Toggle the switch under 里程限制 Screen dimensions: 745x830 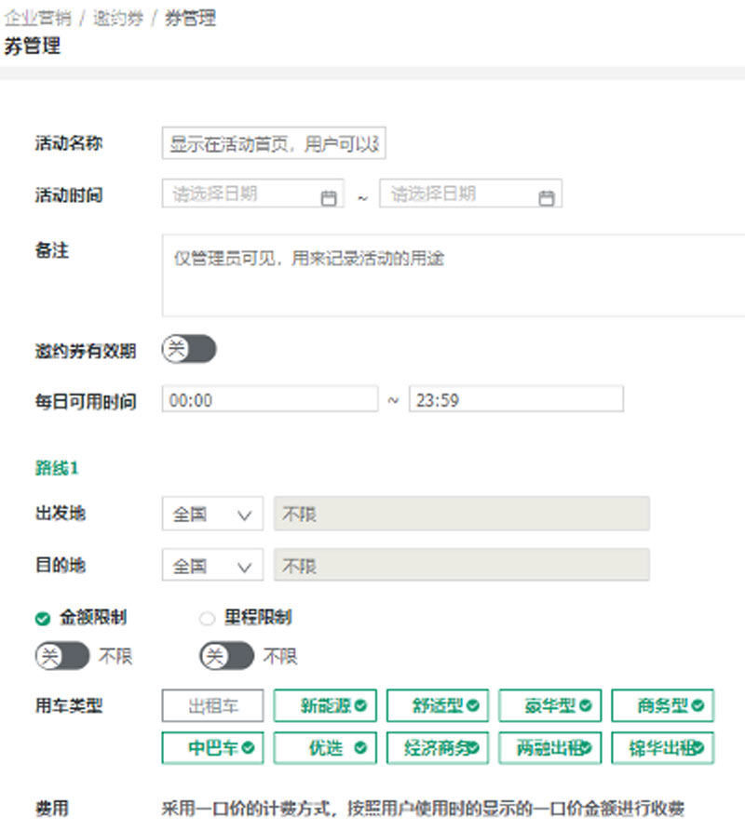(226, 656)
